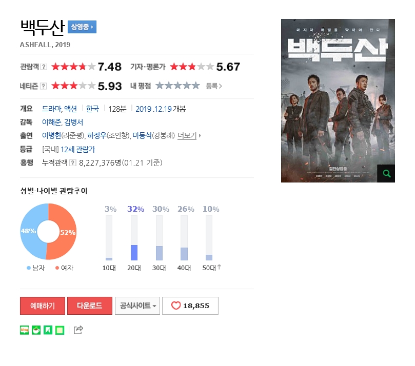Screen dimensions: 415x366
Task: Click the help icon beside 관람객
Action: point(44,67)
